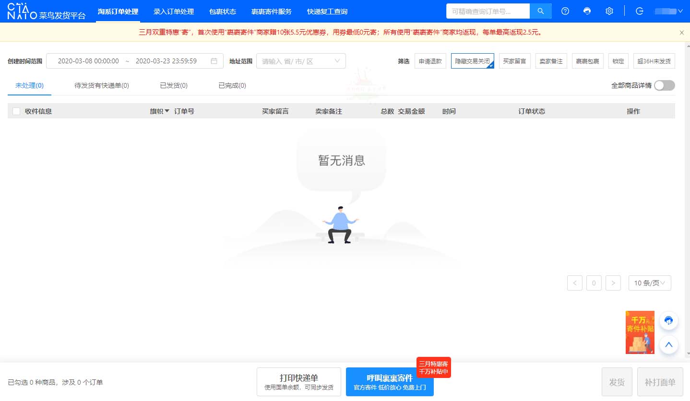
Task: Expand the 地址范围 province/city dropdown
Action: coord(301,61)
